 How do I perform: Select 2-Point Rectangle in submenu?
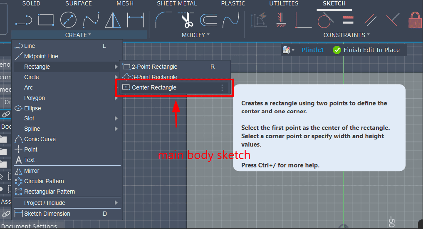pos(175,67)
